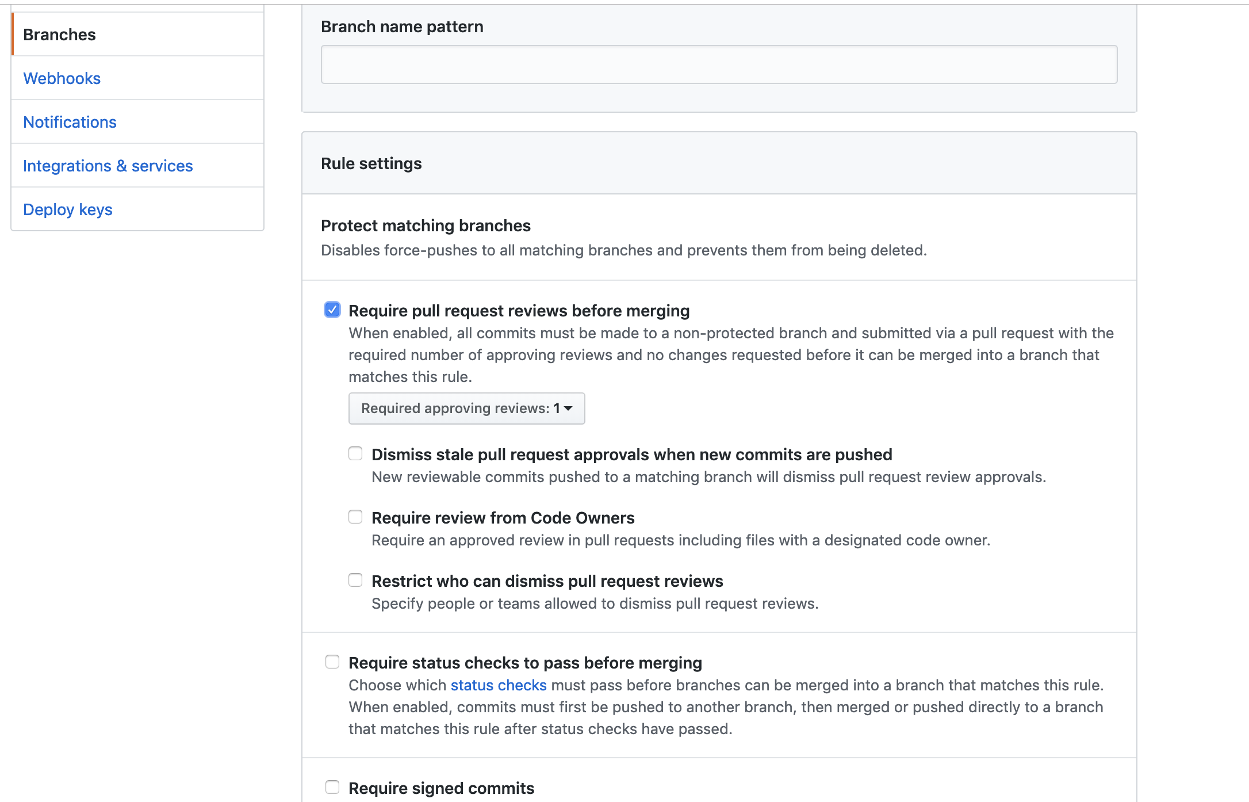Click the Rule settings header
This screenshot has height=802, width=1249.
pos(371,163)
